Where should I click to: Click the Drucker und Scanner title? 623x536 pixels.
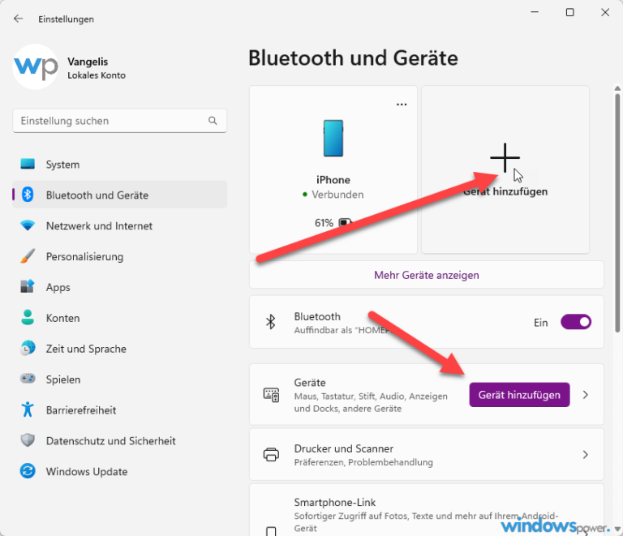pyautogui.click(x=344, y=448)
